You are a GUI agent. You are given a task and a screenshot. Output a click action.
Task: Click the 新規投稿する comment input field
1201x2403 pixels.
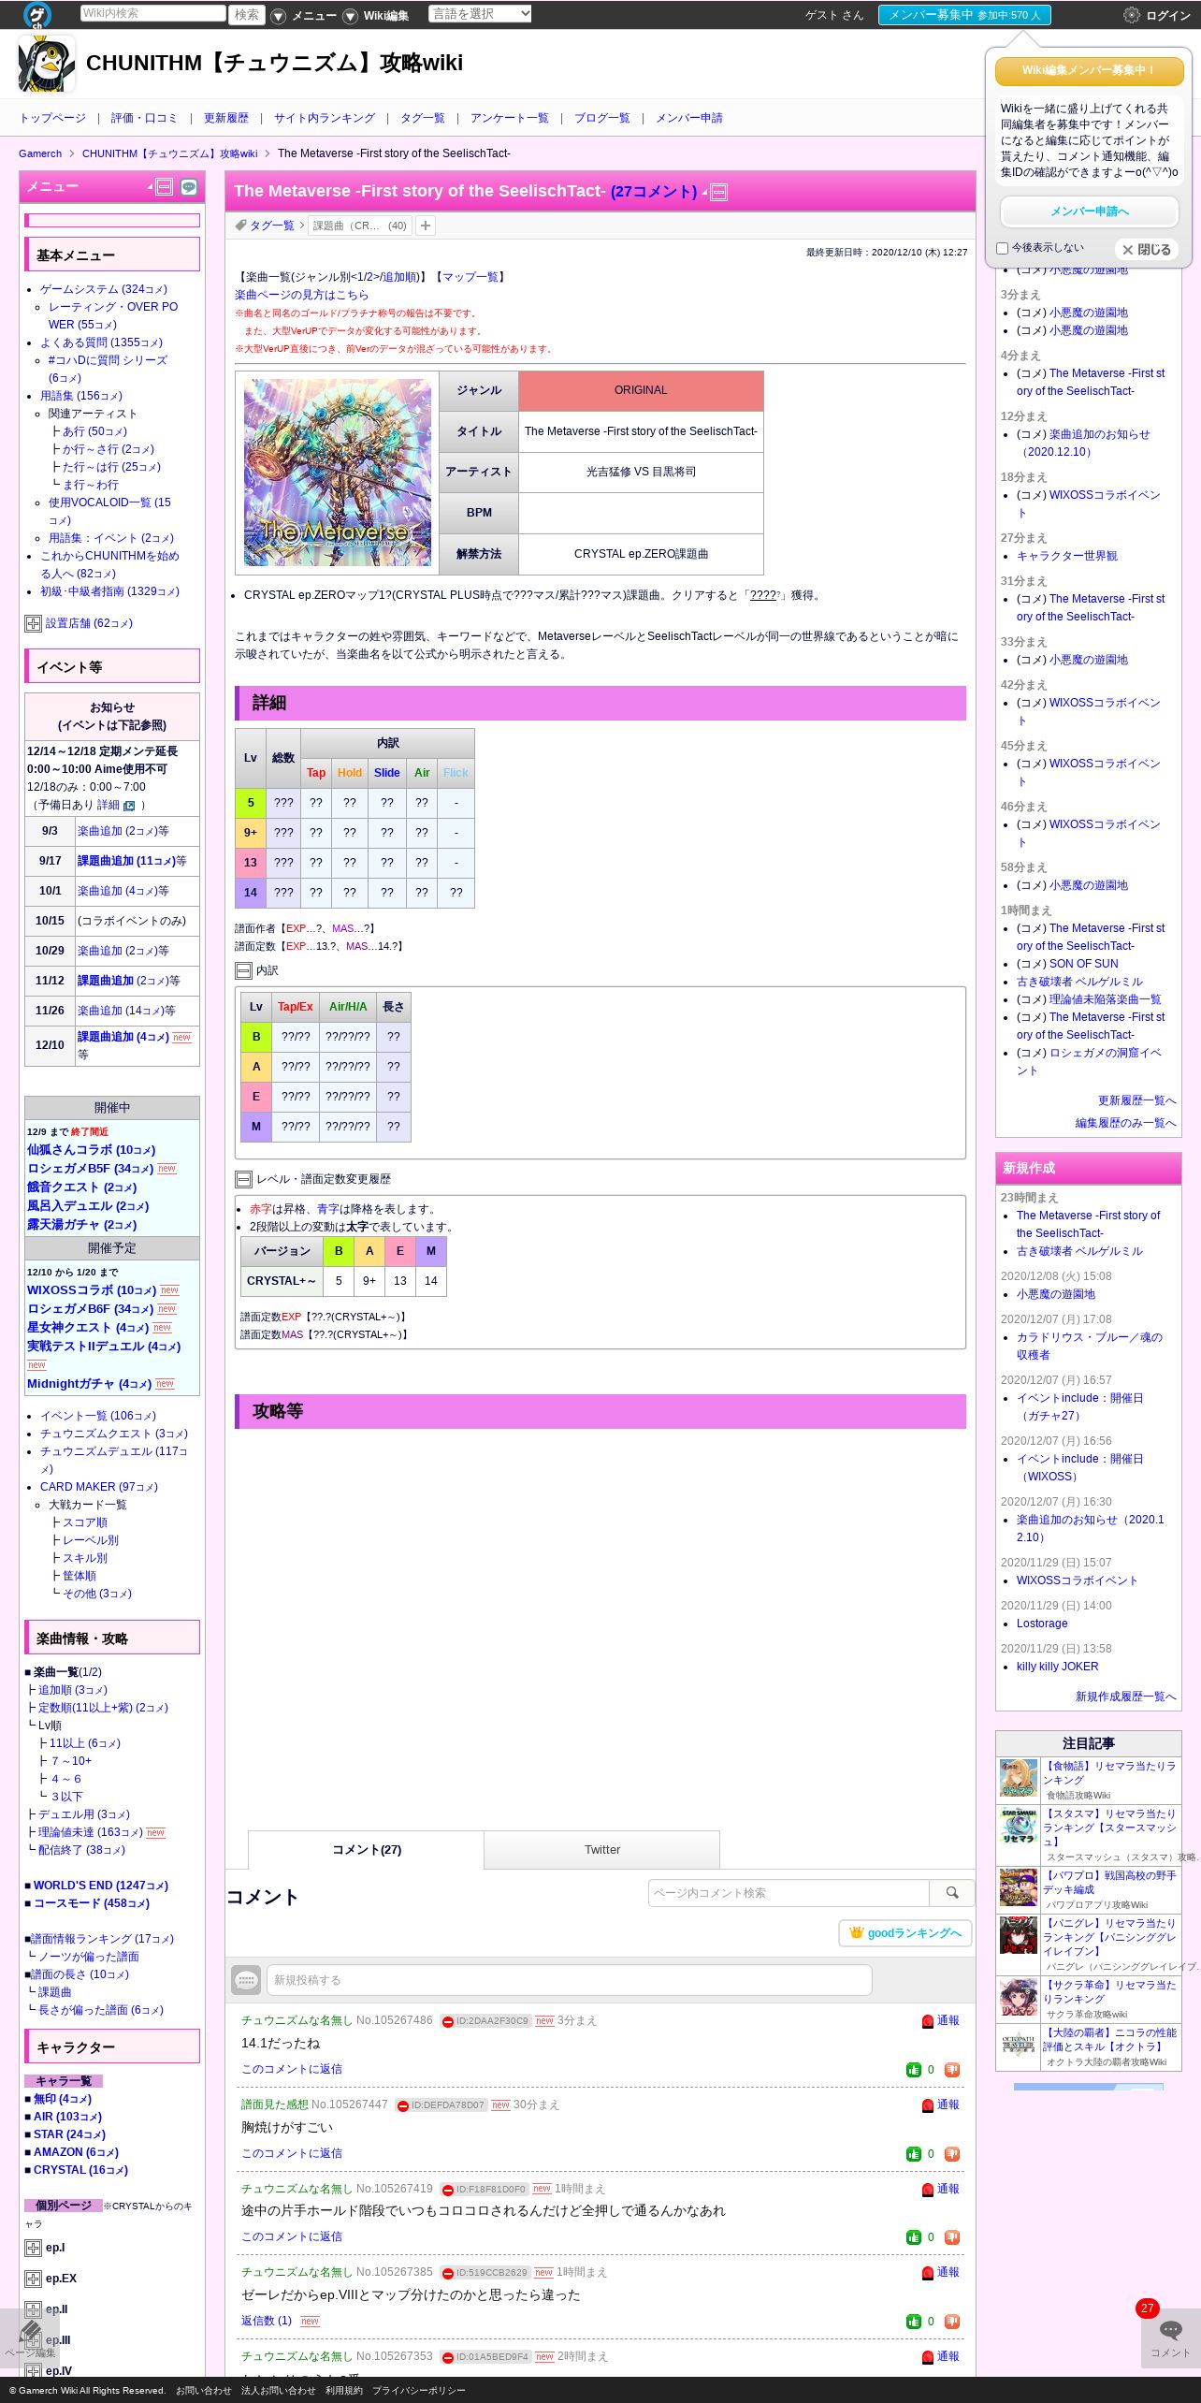(570, 1980)
